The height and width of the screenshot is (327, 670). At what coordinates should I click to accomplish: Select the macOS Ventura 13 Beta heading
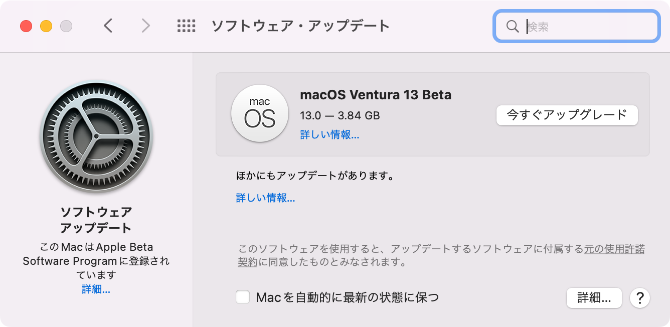point(376,94)
